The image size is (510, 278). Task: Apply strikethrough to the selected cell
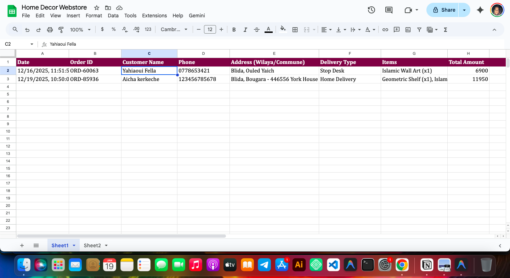256,29
